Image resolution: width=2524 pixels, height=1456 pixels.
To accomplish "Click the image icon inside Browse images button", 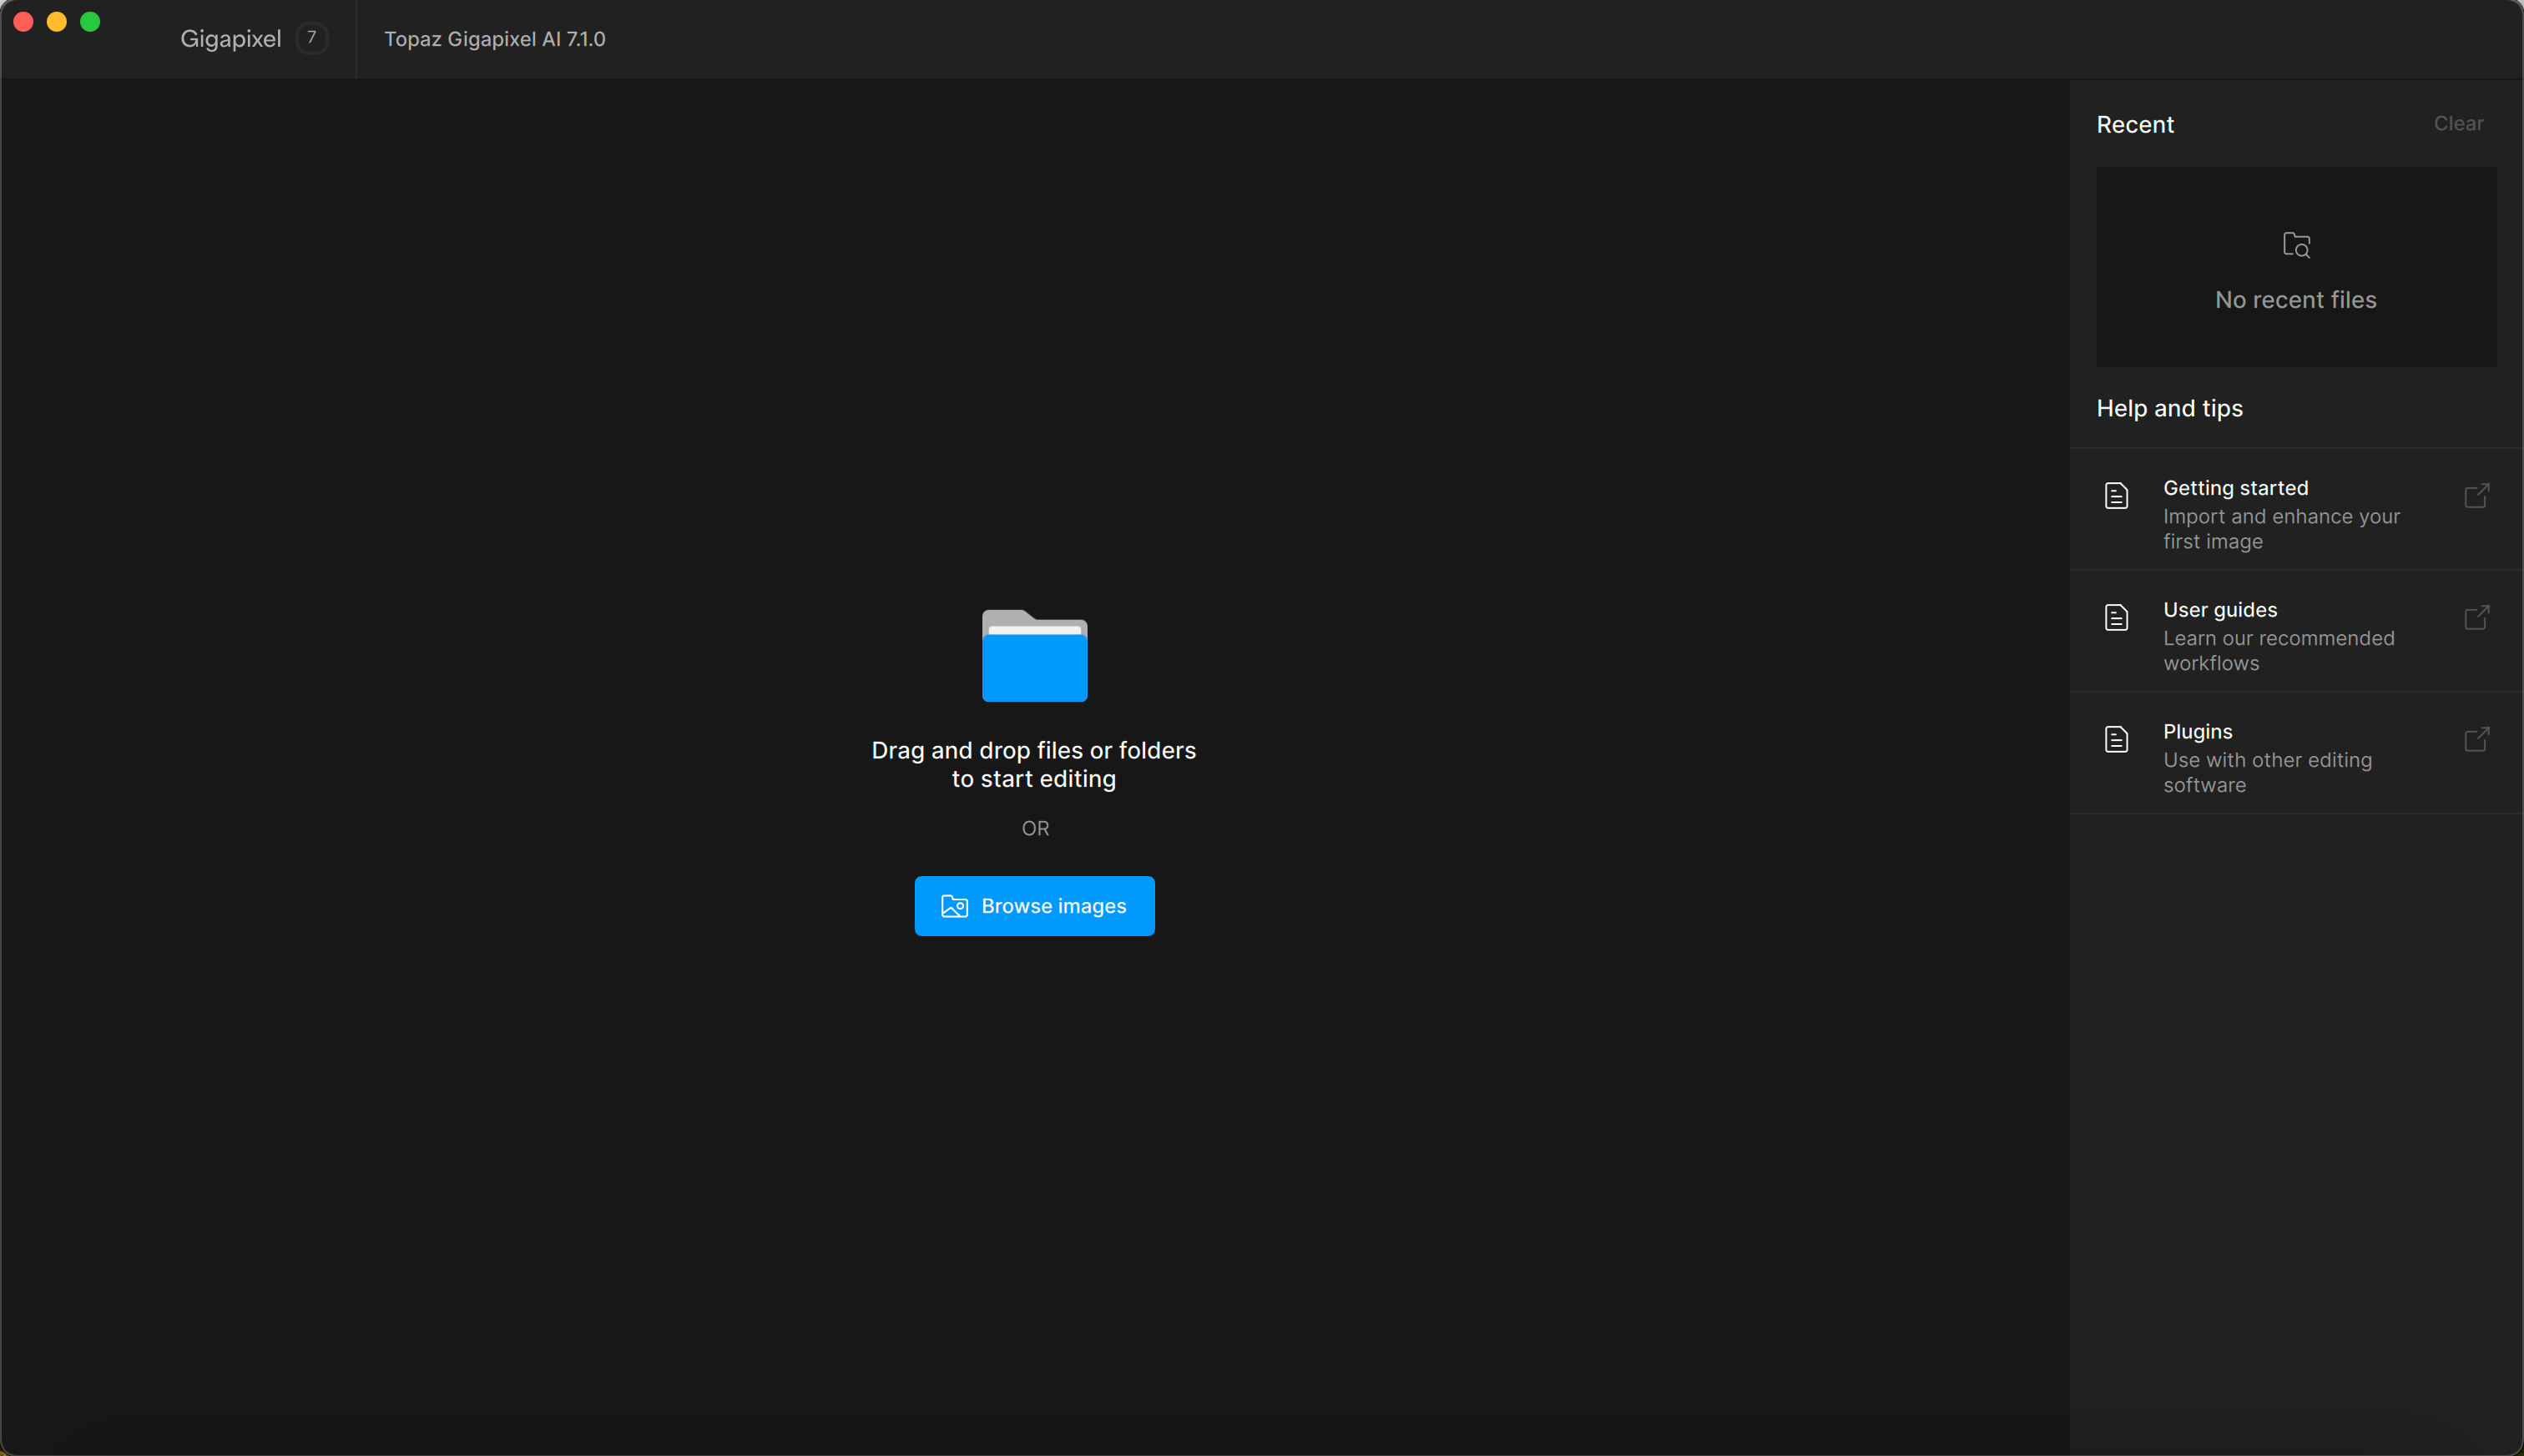I will coord(954,906).
